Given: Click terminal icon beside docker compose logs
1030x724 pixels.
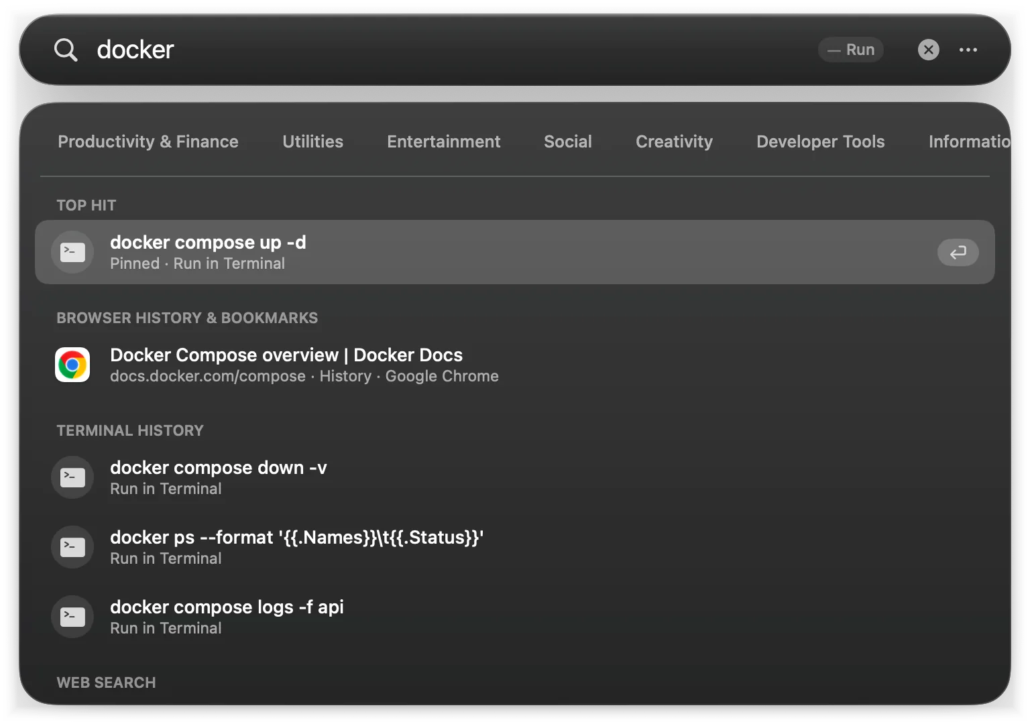Looking at the screenshot, I should tap(72, 617).
